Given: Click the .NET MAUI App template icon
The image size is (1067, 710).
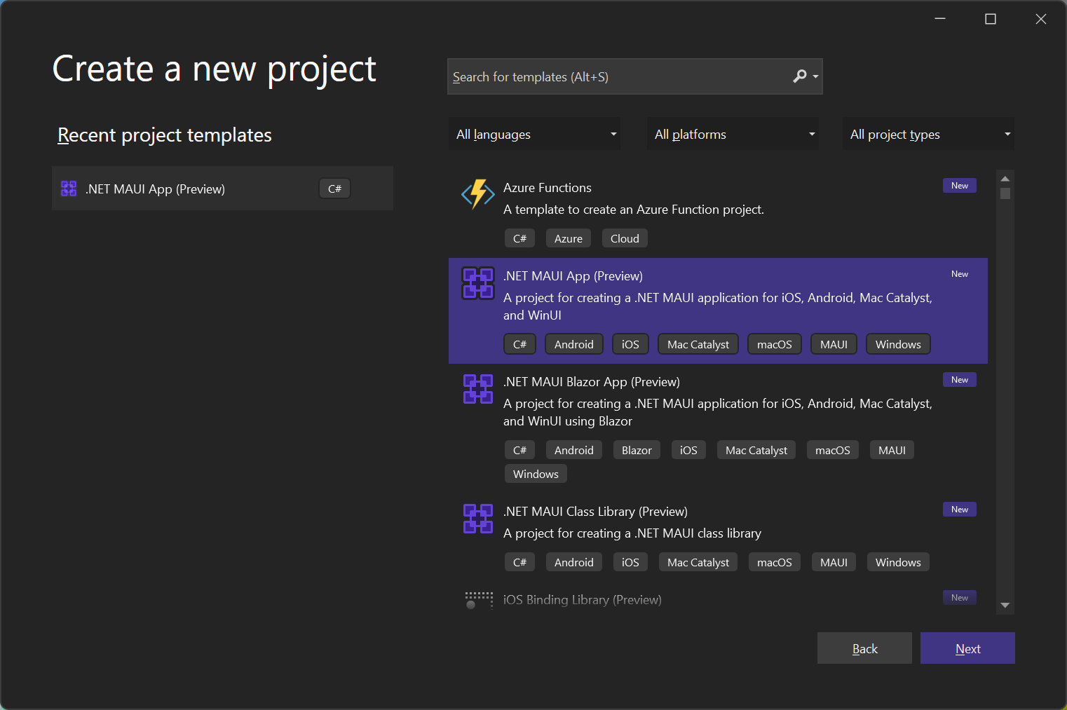Looking at the screenshot, I should pos(477,283).
